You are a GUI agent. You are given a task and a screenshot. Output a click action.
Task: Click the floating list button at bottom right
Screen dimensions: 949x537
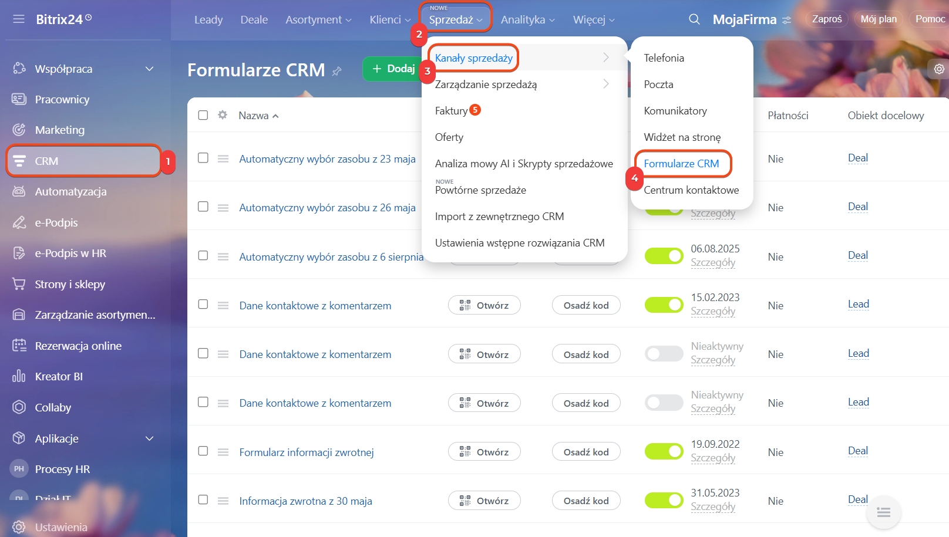coord(883,512)
